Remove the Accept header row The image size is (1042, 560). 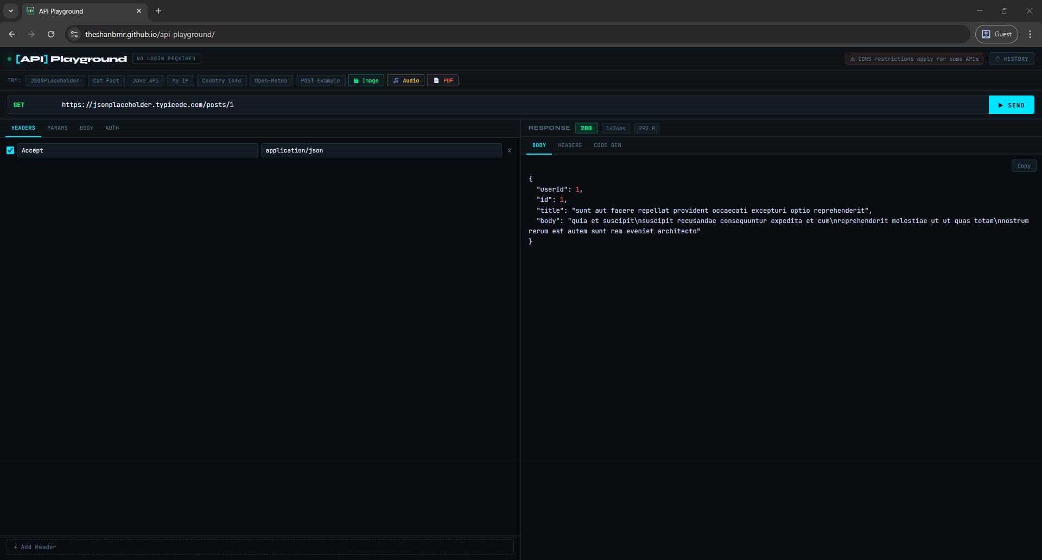tap(509, 151)
